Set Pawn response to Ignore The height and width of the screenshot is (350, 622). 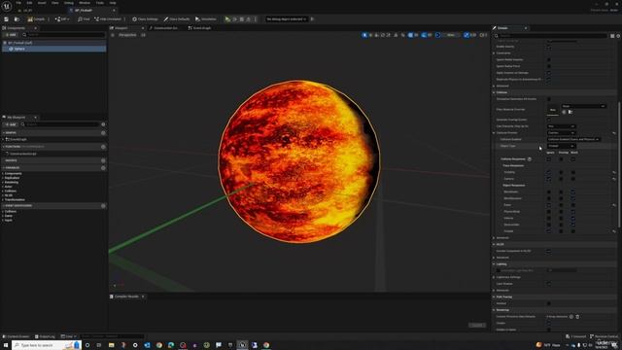(x=549, y=205)
